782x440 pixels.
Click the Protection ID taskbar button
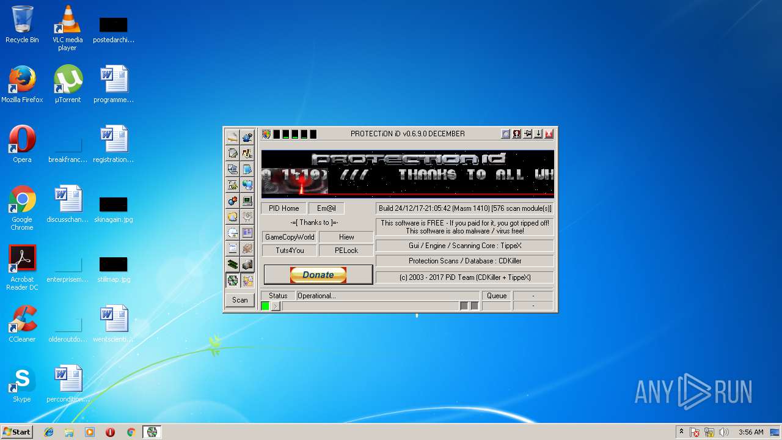point(152,432)
